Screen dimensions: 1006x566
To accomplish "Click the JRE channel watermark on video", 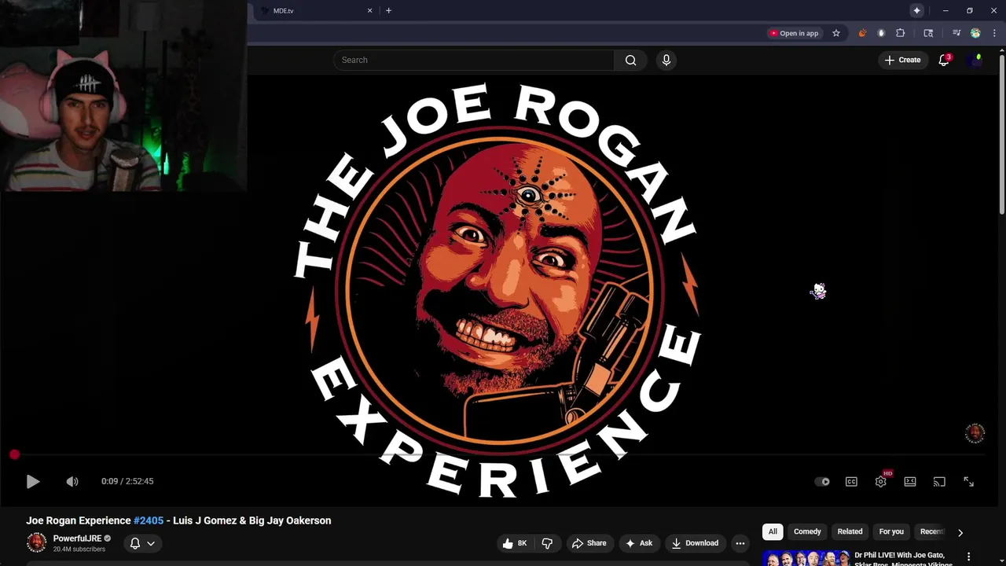I will (x=975, y=433).
